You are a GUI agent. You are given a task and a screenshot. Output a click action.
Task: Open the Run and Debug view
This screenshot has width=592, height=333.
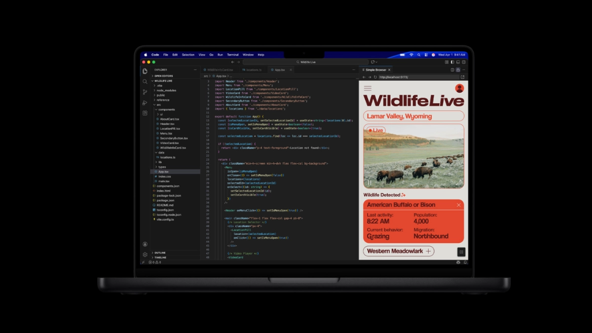pyautogui.click(x=145, y=103)
